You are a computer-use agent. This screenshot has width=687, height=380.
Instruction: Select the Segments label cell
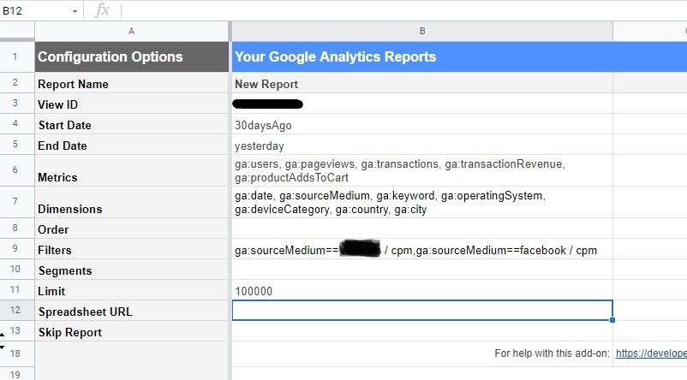[131, 270]
